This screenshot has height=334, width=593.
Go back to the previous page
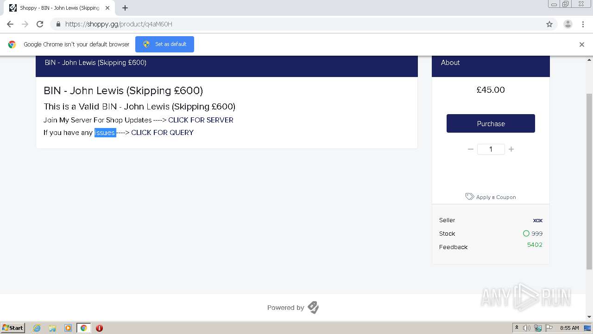10,24
